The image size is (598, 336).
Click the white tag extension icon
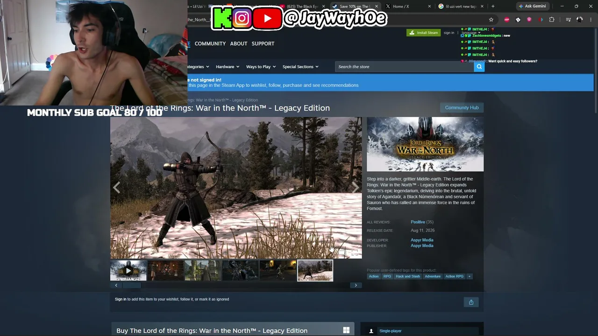tap(518, 20)
